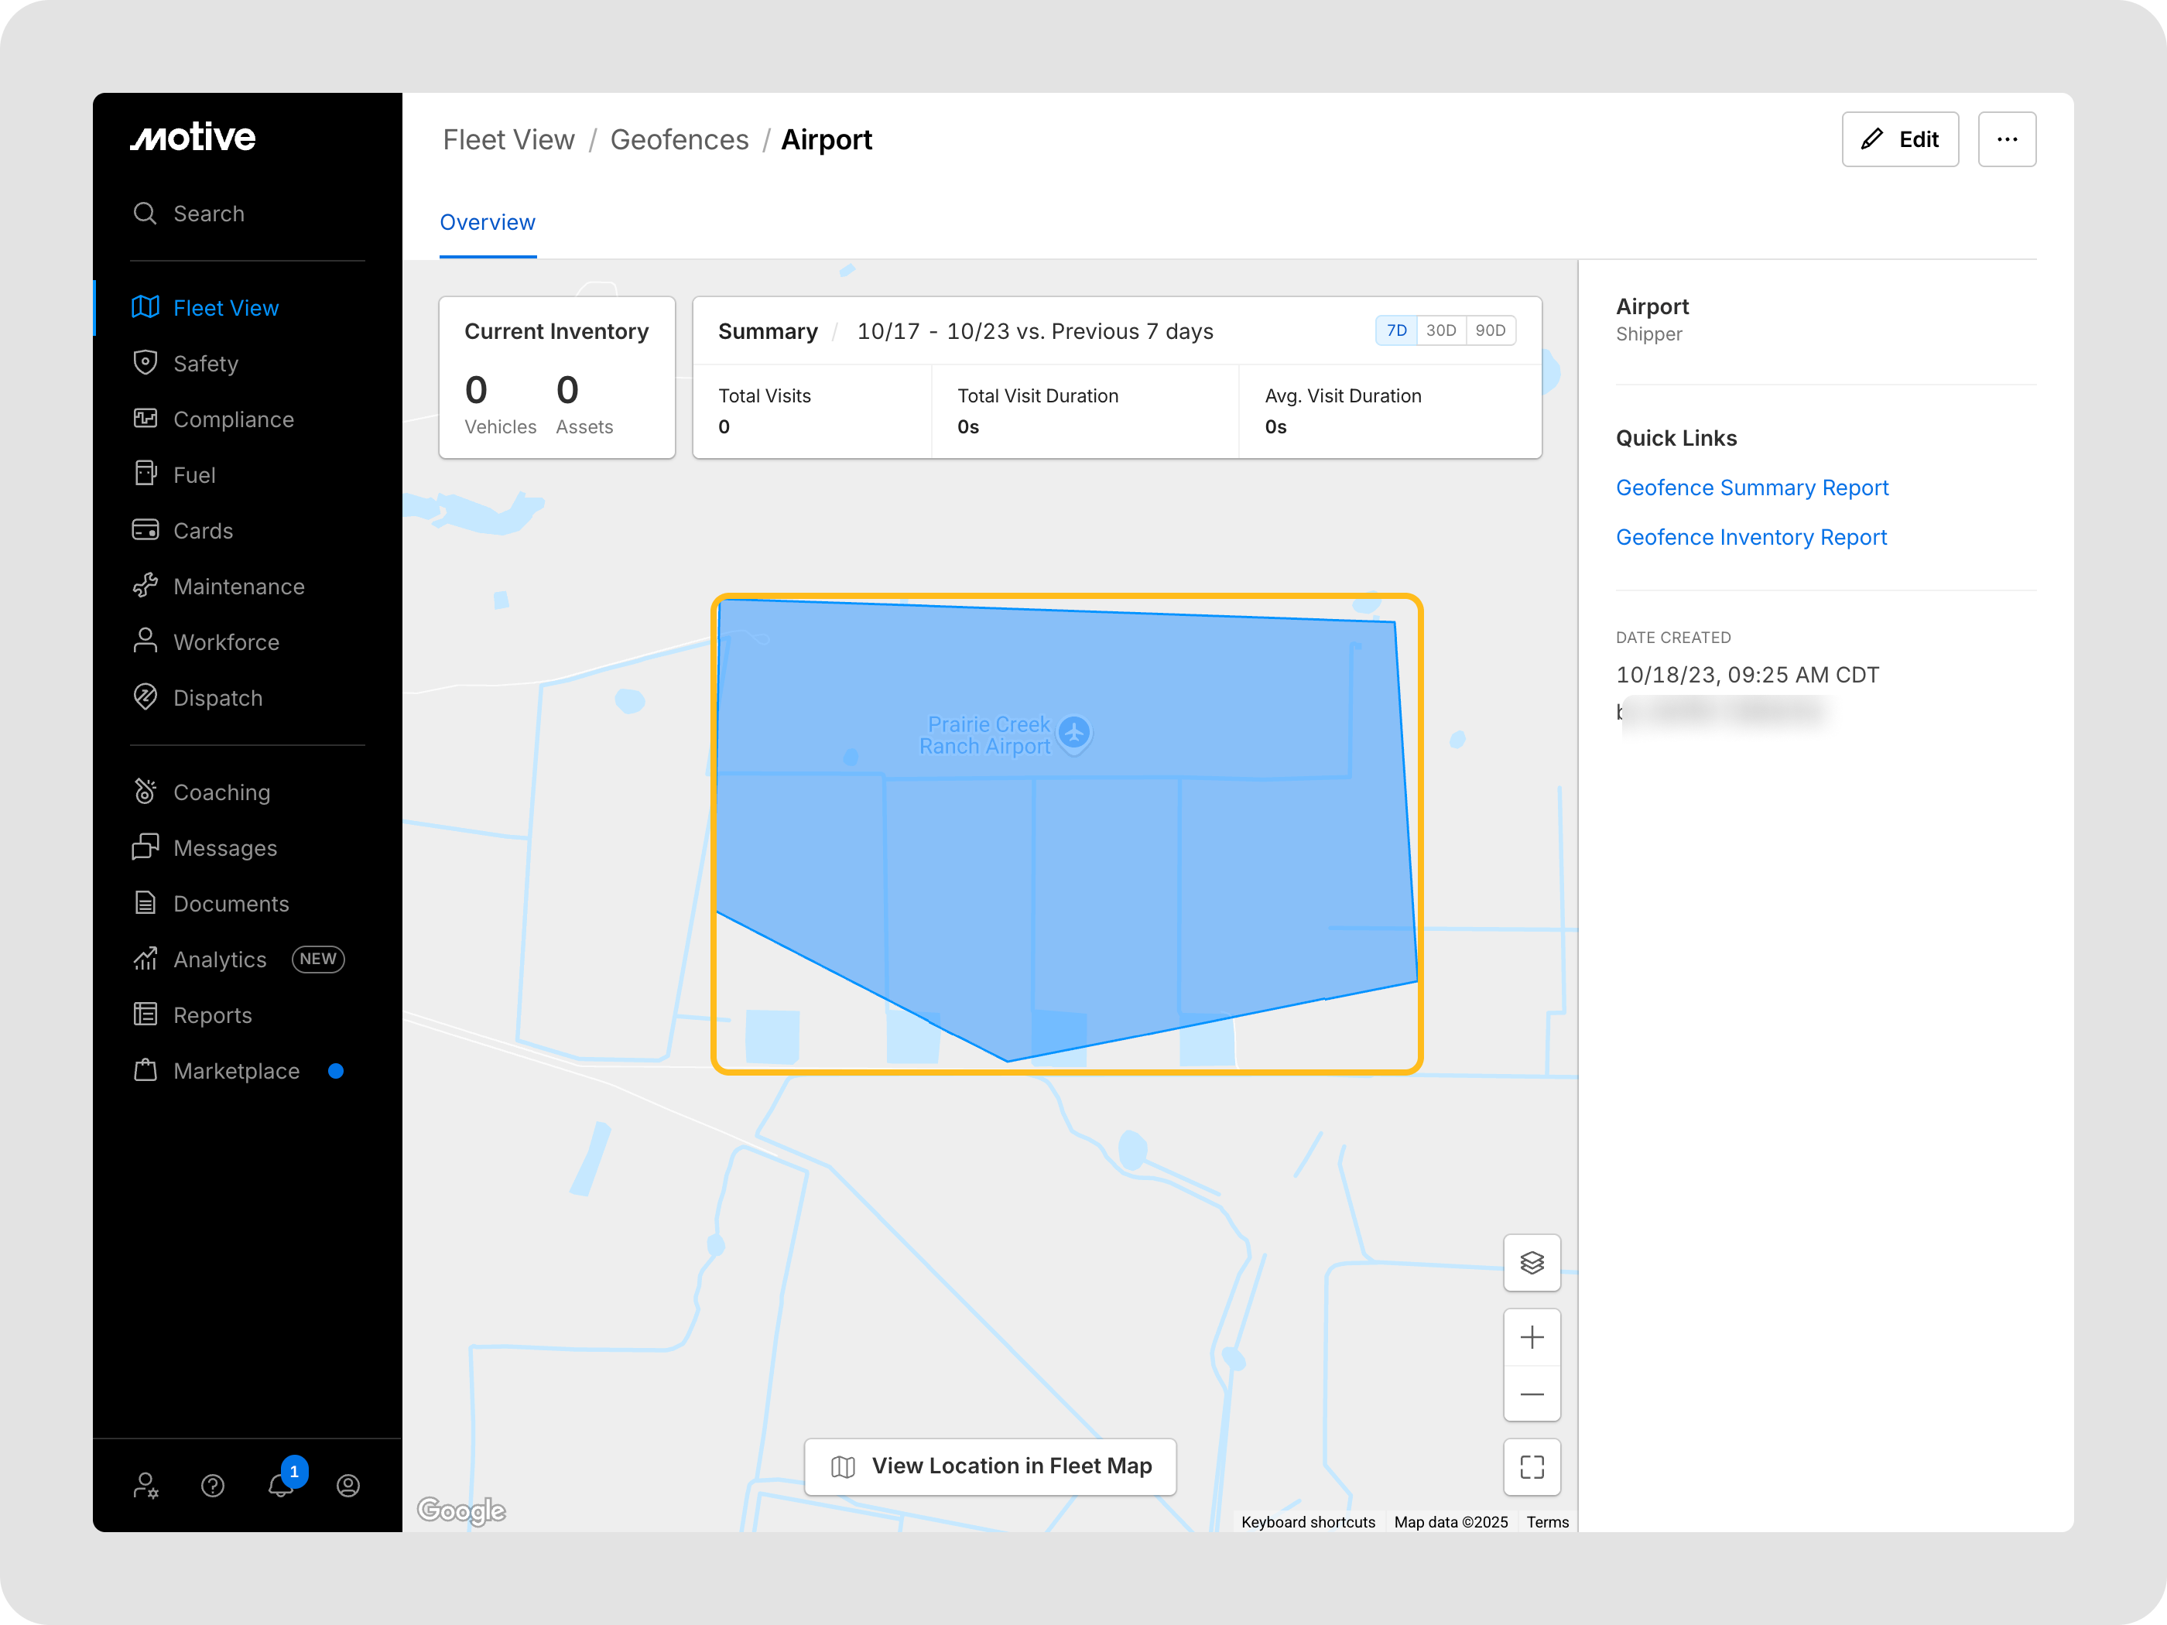The height and width of the screenshot is (1625, 2167).
Task: Open Geofence Summary Report link
Action: [1751, 487]
